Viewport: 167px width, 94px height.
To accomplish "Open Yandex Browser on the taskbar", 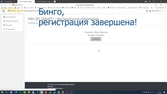I will (42, 92).
